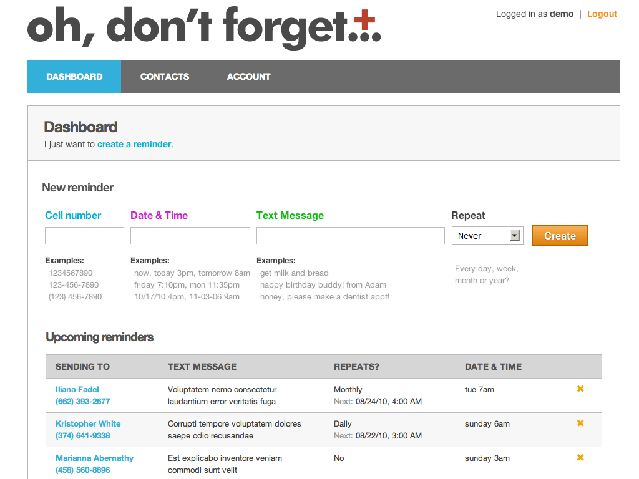
Task: Open contact Marianna Abernathy
Action: click(94, 458)
